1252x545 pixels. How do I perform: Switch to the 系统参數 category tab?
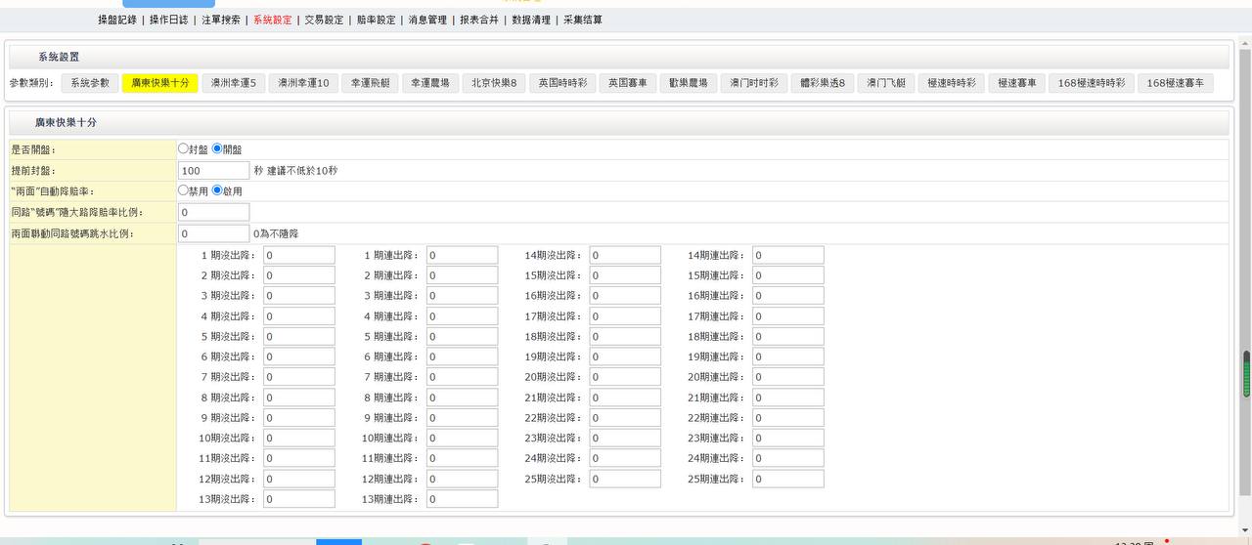click(x=90, y=84)
